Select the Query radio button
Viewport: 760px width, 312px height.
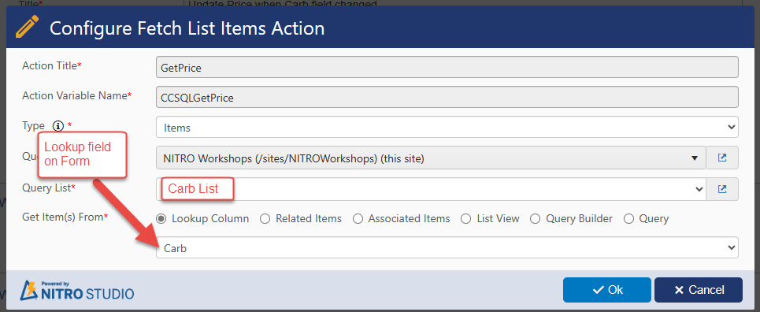[x=628, y=219]
